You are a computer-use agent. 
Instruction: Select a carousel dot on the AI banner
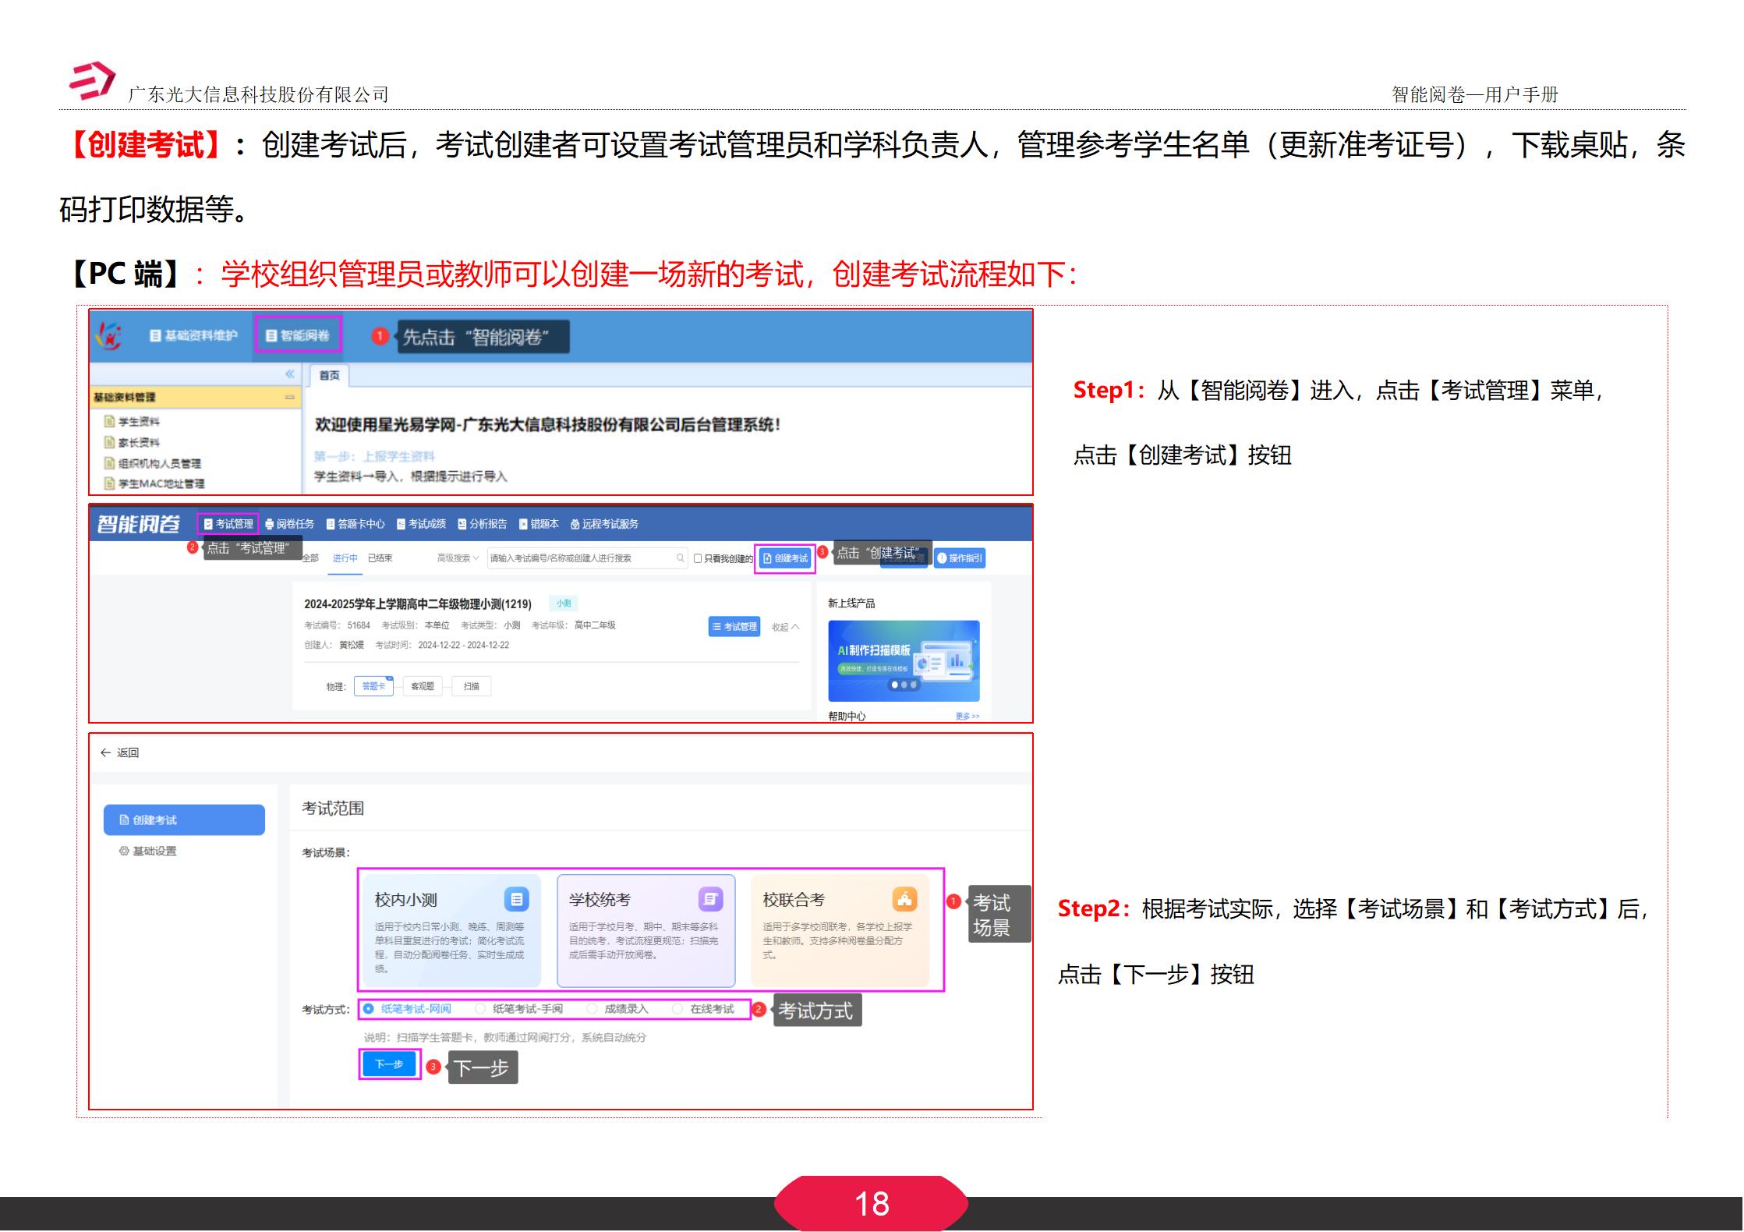pos(895,685)
